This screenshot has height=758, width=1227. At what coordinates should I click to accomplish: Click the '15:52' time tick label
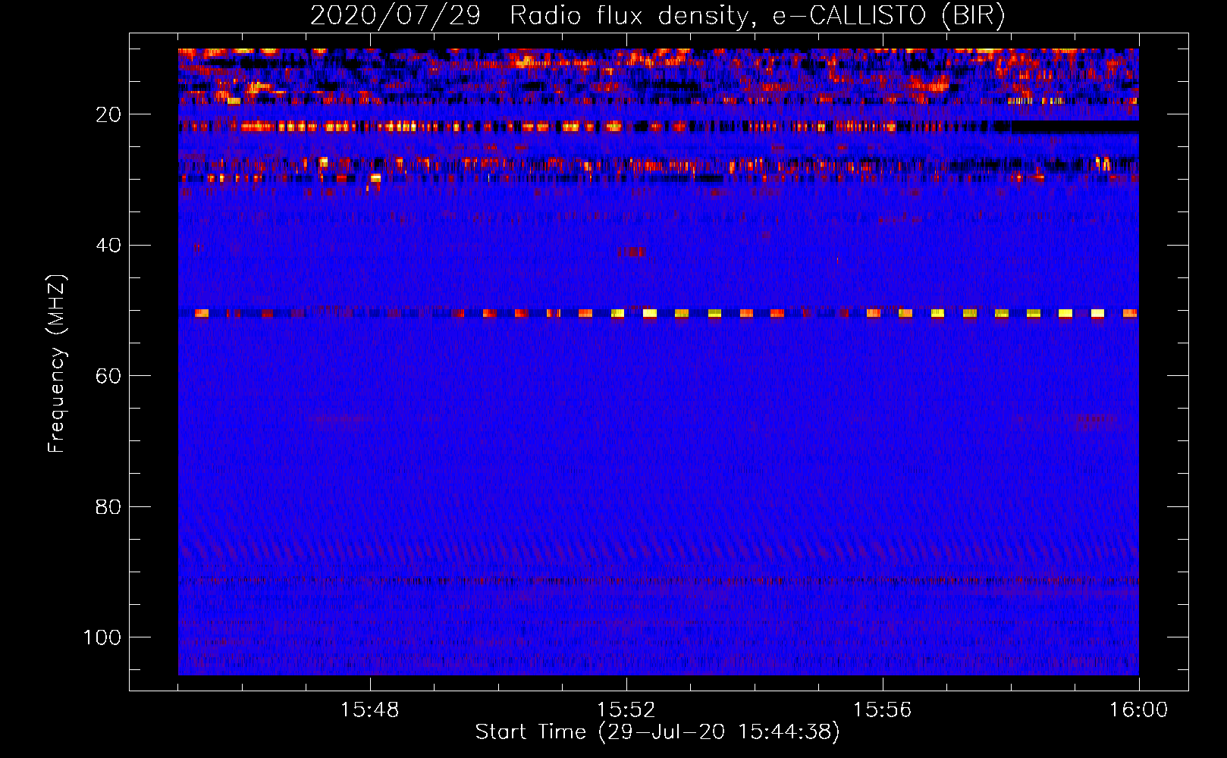[x=626, y=710]
